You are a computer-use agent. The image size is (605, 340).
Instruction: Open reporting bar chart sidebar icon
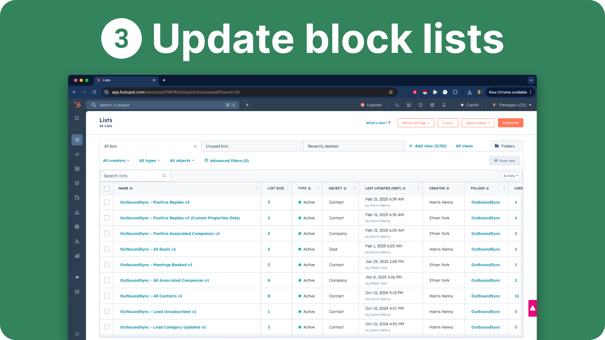(x=77, y=256)
